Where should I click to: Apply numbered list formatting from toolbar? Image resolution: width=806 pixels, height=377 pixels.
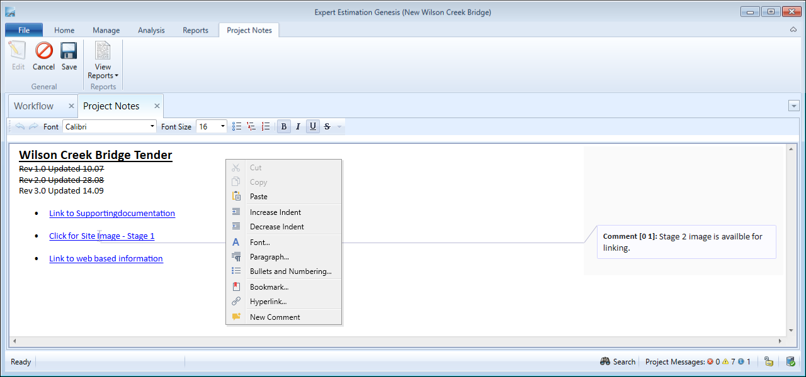pyautogui.click(x=266, y=127)
